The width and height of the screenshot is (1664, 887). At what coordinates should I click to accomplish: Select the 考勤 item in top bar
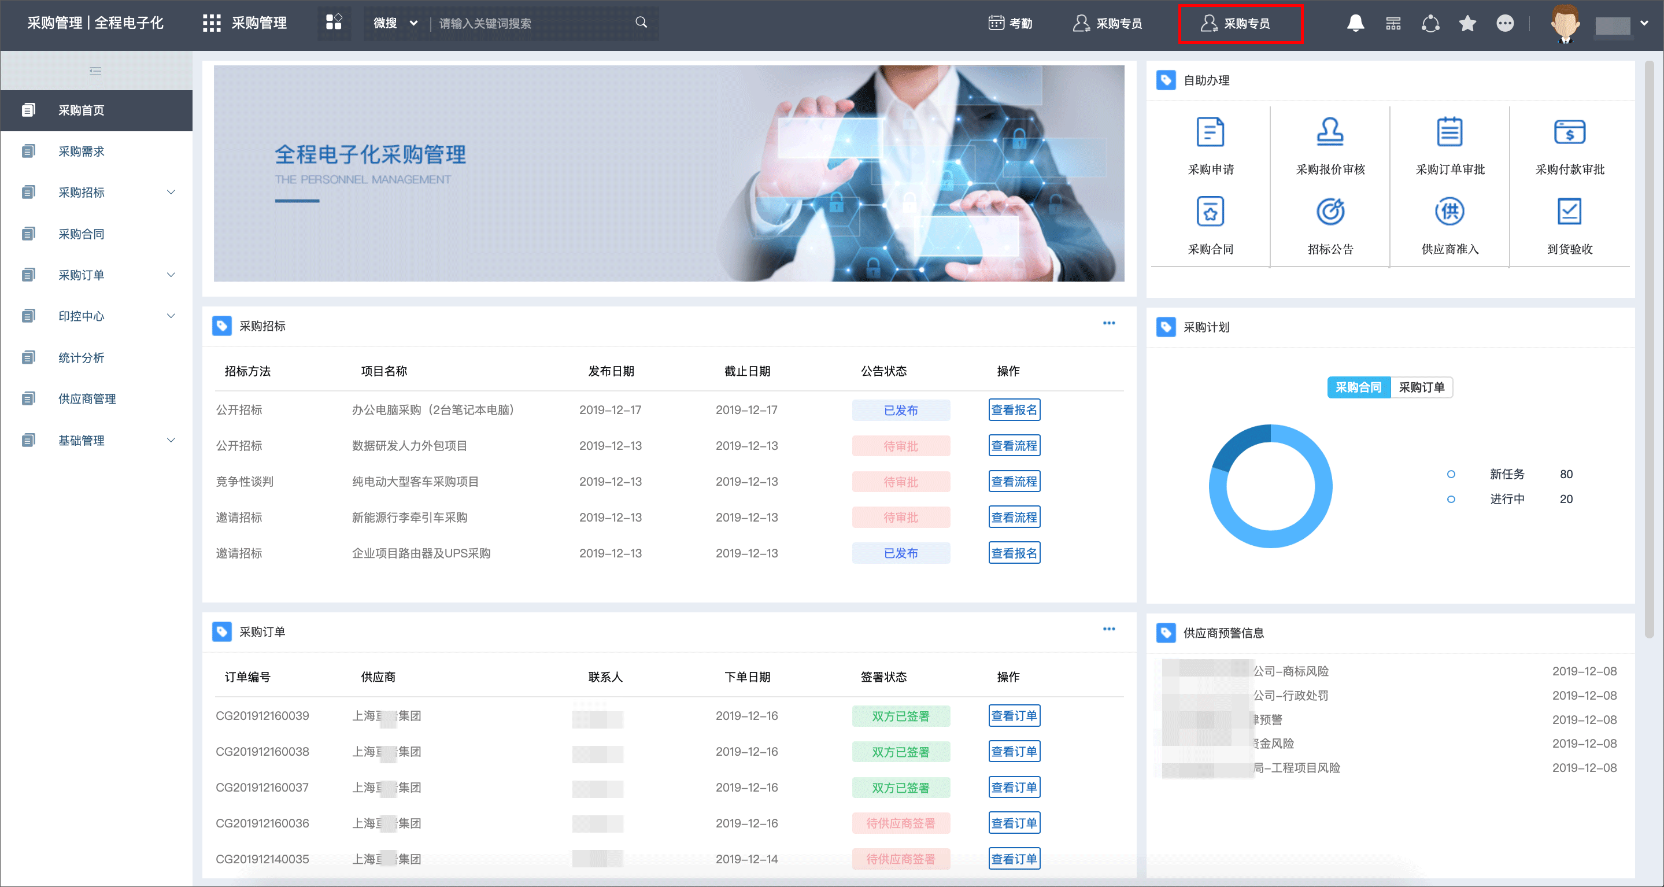pos(1010,23)
